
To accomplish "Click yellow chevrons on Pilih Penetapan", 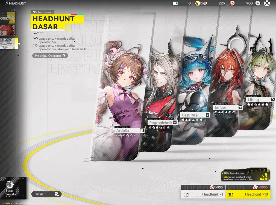I will [263, 176].
